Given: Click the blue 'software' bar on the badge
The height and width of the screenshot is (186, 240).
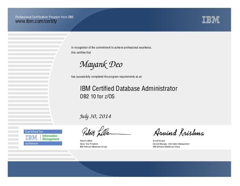Looking at the screenshot, I should pos(43,143).
